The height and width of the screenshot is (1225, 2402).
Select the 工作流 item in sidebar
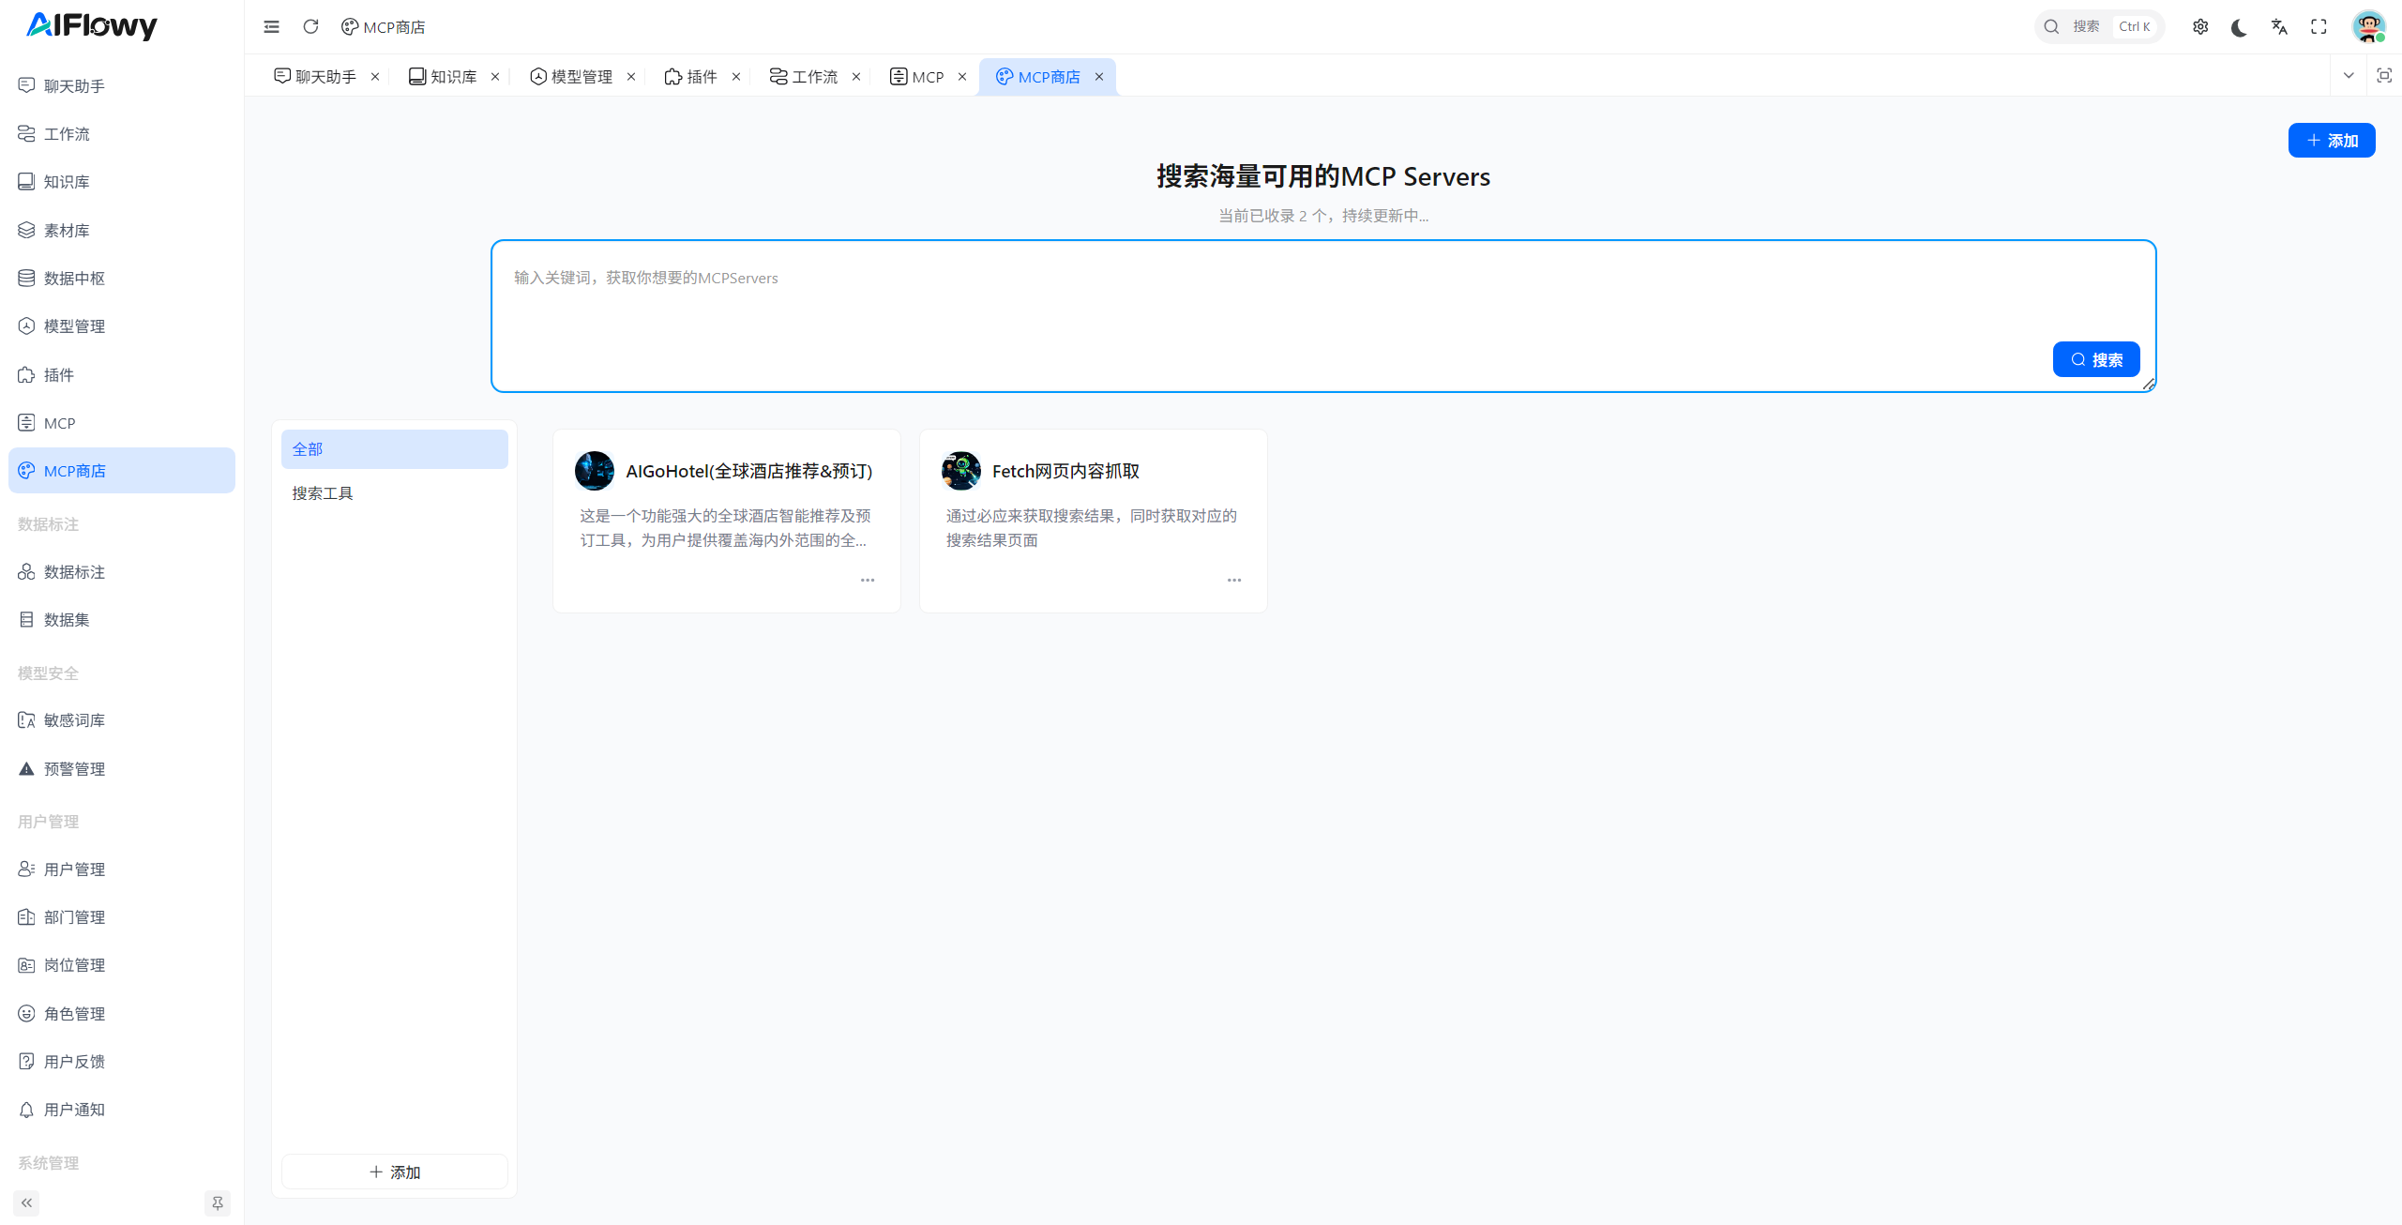67,134
